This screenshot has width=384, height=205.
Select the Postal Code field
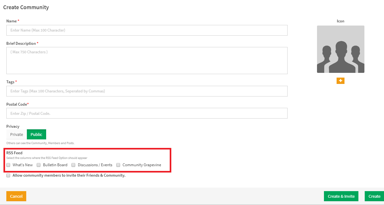click(147, 113)
